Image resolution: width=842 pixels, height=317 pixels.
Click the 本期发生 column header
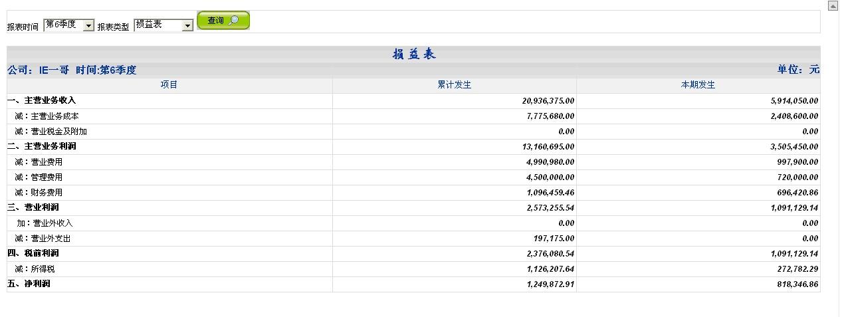[698, 85]
